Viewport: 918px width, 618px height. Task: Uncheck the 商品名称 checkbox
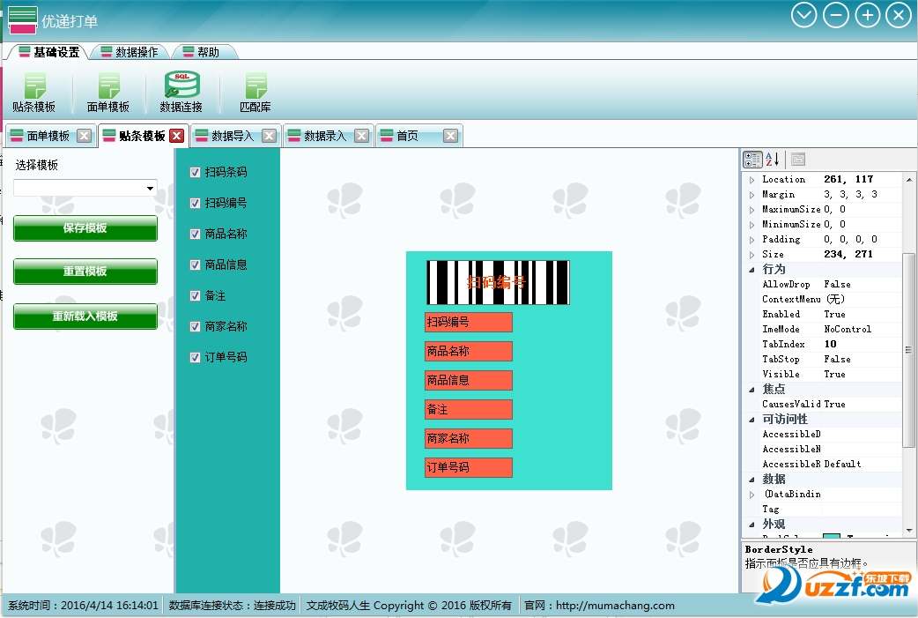point(196,235)
